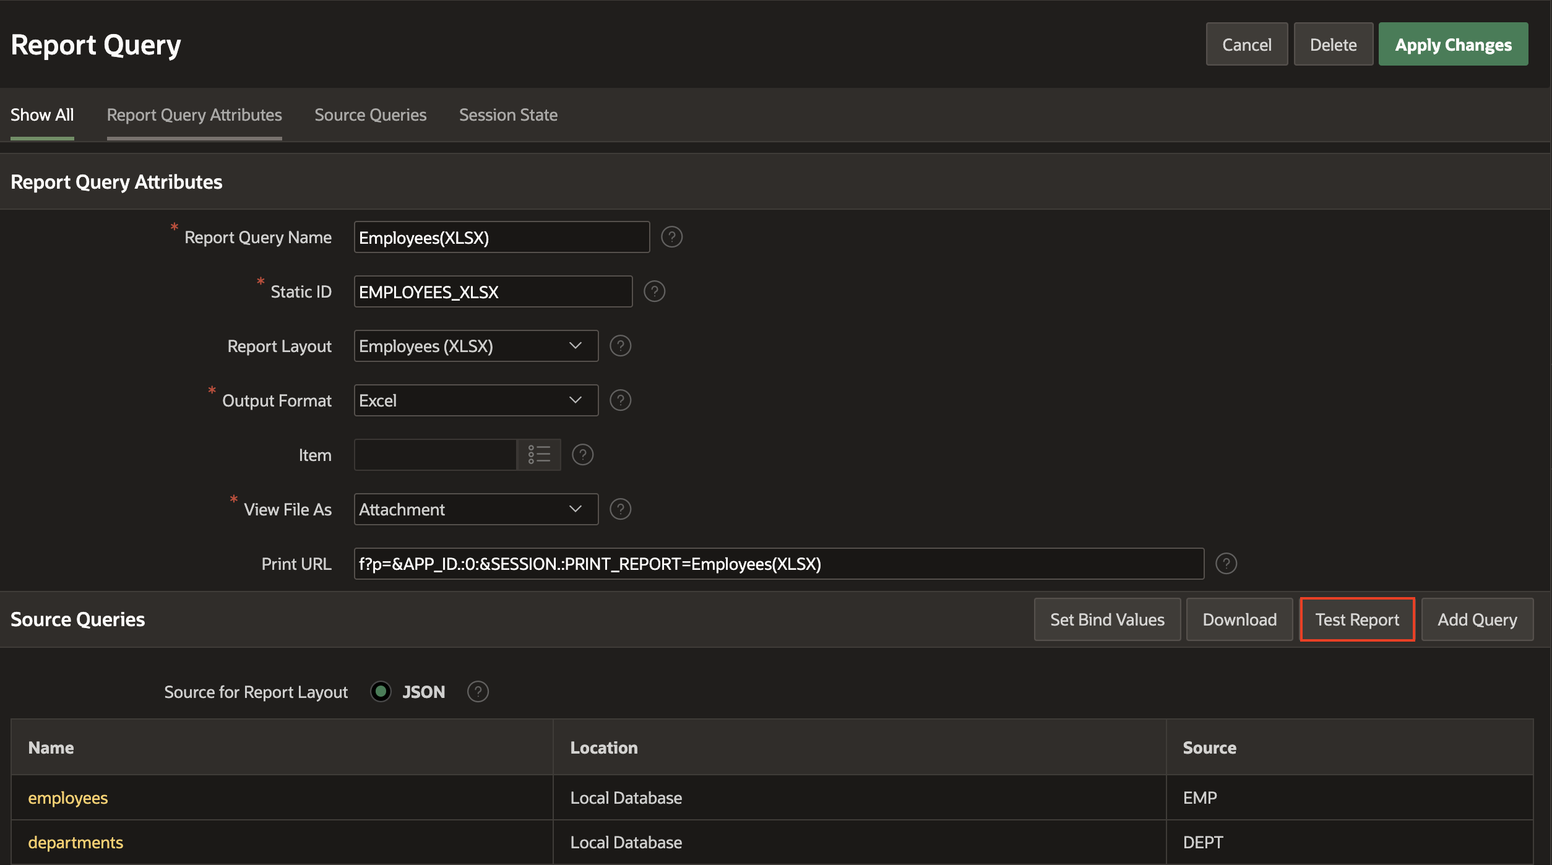The width and height of the screenshot is (1552, 865).
Task: Click the Test Report button
Action: [1356, 619]
